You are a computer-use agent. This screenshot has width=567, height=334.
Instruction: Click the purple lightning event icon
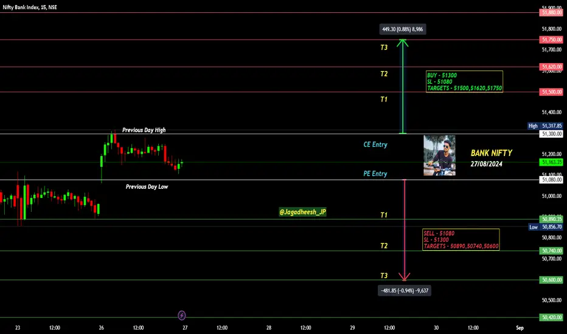[x=181, y=316]
